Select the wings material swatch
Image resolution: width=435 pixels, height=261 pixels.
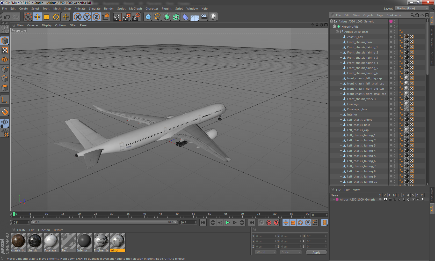click(x=118, y=243)
